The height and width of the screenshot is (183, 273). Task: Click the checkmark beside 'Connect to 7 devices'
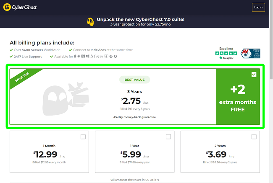tap(70, 50)
